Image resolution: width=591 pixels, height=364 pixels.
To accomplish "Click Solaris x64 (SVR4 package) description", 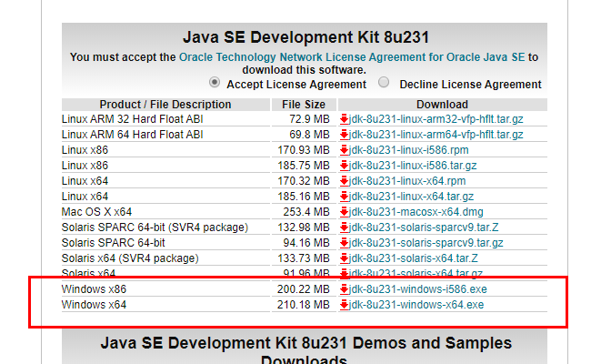I will [130, 258].
